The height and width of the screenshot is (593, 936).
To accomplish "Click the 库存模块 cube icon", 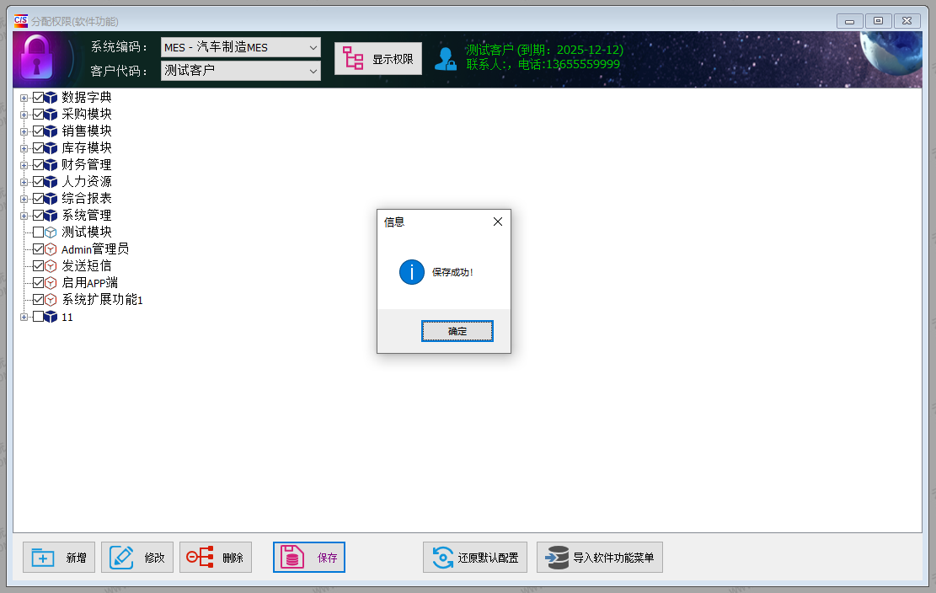I will pyautogui.click(x=51, y=147).
